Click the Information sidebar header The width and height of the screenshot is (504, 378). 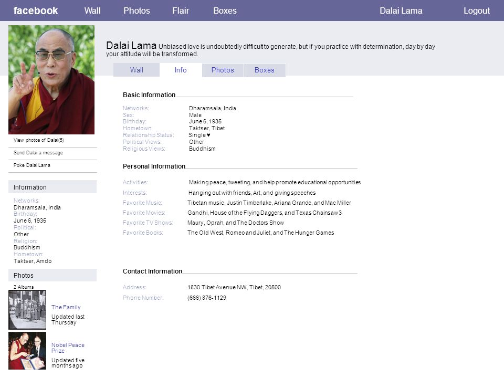pyautogui.click(x=52, y=187)
